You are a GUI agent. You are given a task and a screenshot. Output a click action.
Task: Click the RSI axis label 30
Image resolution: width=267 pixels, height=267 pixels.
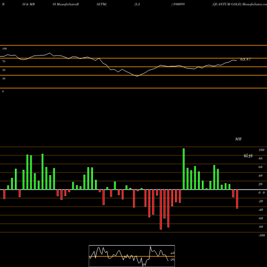point(4,78)
